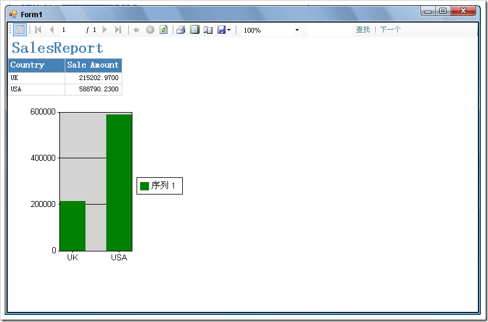The height and width of the screenshot is (322, 488).
Task: Click the 200000 axis label
Action: tap(43, 204)
